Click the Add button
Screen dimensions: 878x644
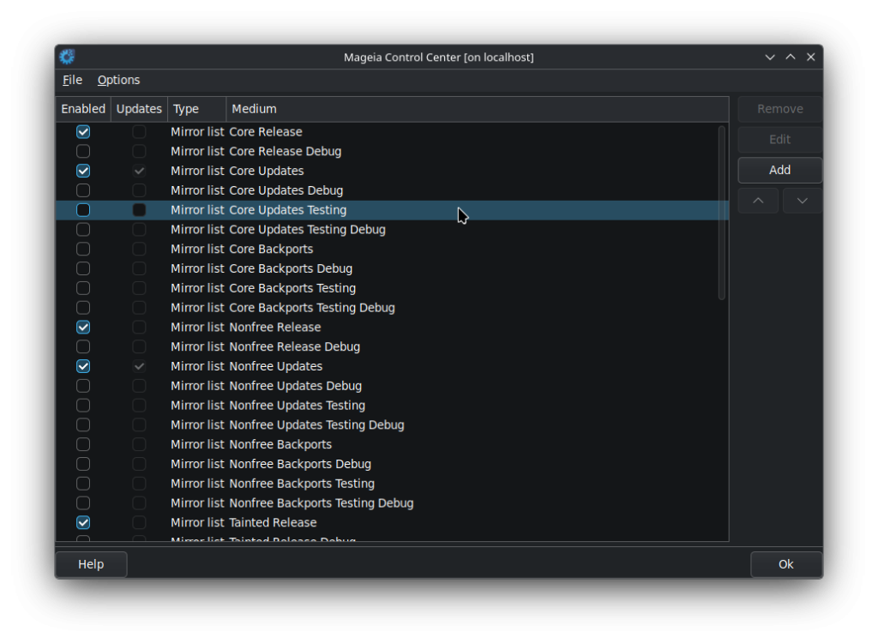click(x=779, y=171)
